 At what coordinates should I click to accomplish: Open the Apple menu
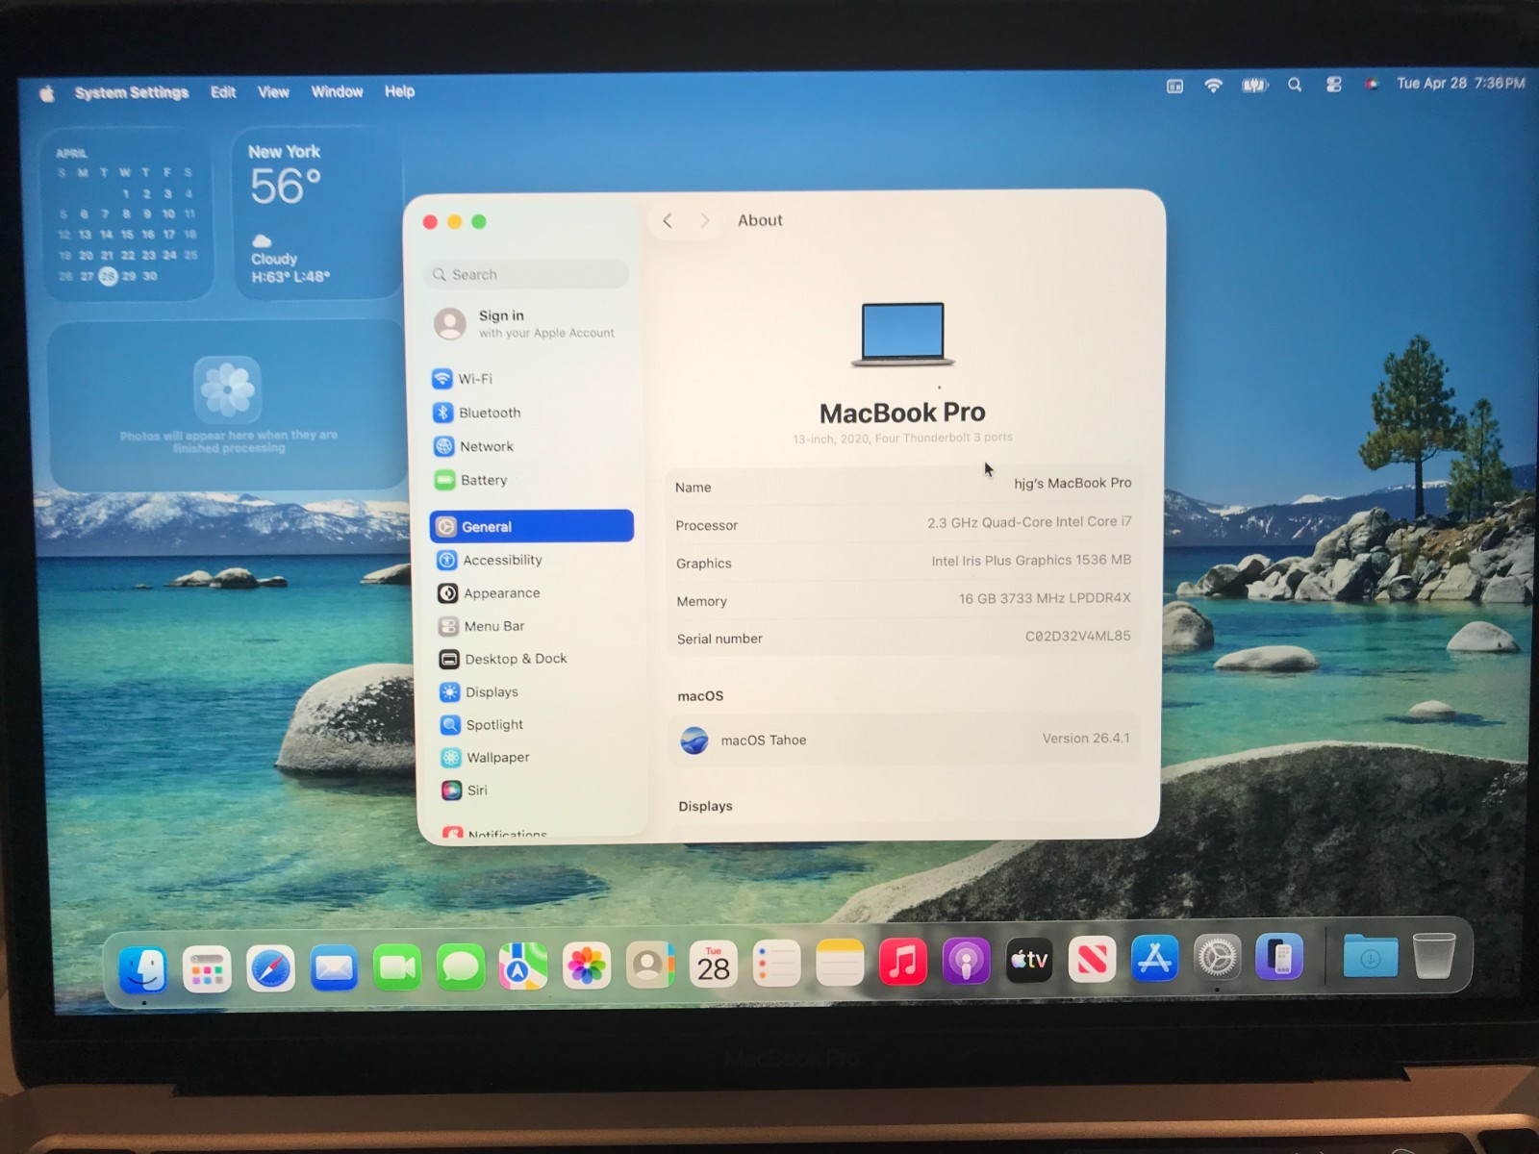click(x=47, y=93)
